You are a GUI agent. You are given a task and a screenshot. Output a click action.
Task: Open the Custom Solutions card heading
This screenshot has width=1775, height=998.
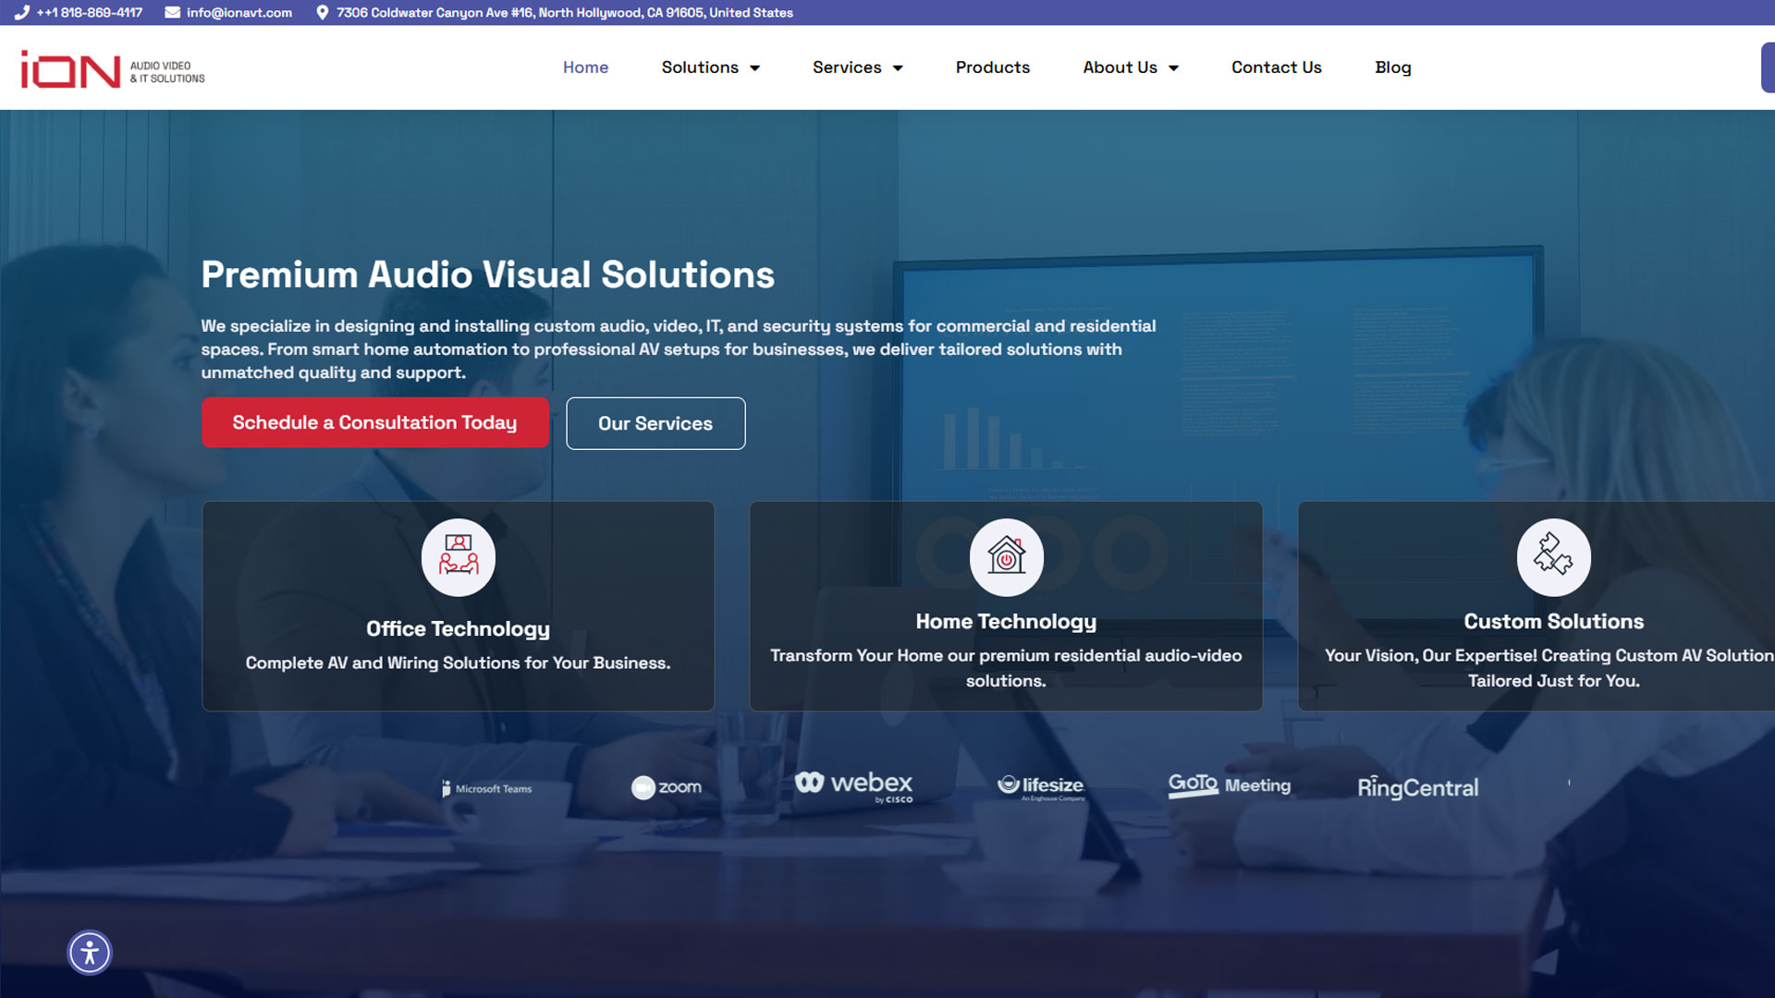click(1553, 621)
